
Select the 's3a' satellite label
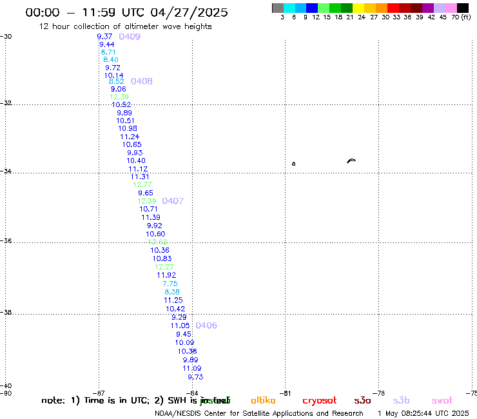[x=362, y=400]
